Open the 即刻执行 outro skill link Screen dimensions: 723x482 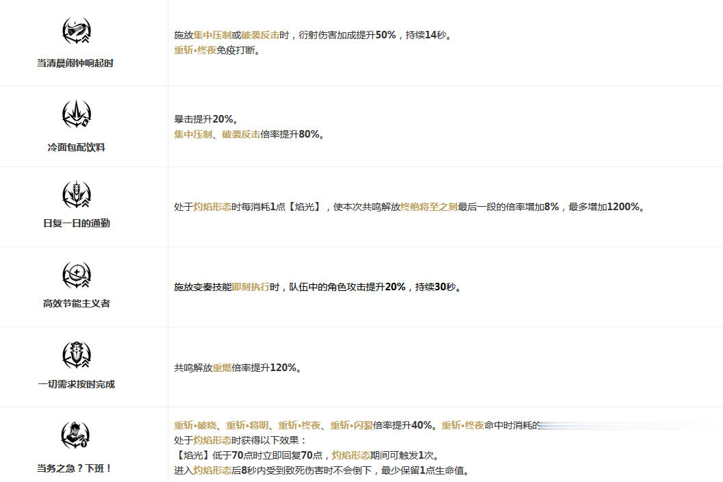pyautogui.click(x=251, y=287)
